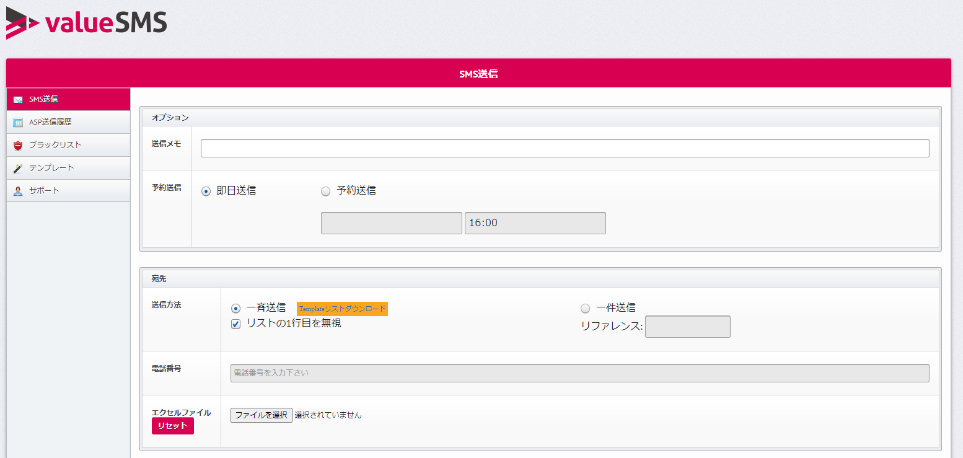Click the 送信メモ row label
This screenshot has height=458, width=963.
167,143
